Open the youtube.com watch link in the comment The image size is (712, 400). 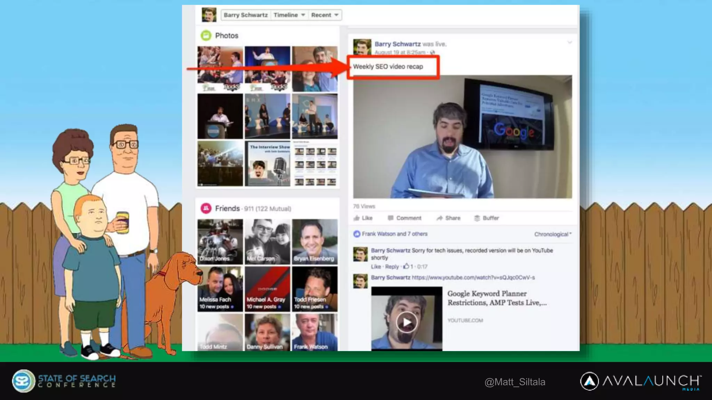[x=473, y=277]
